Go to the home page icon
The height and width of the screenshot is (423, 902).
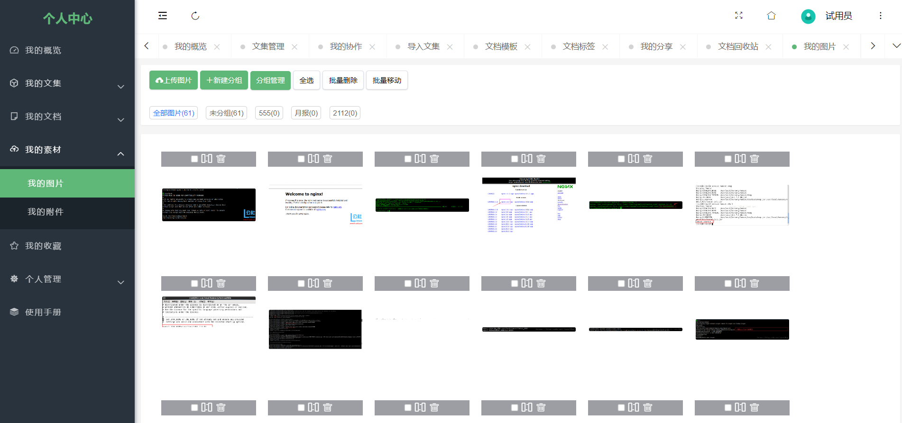pos(771,16)
